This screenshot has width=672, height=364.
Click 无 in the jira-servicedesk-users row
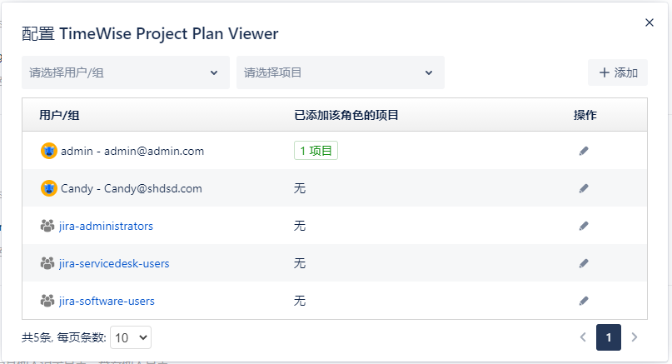300,263
